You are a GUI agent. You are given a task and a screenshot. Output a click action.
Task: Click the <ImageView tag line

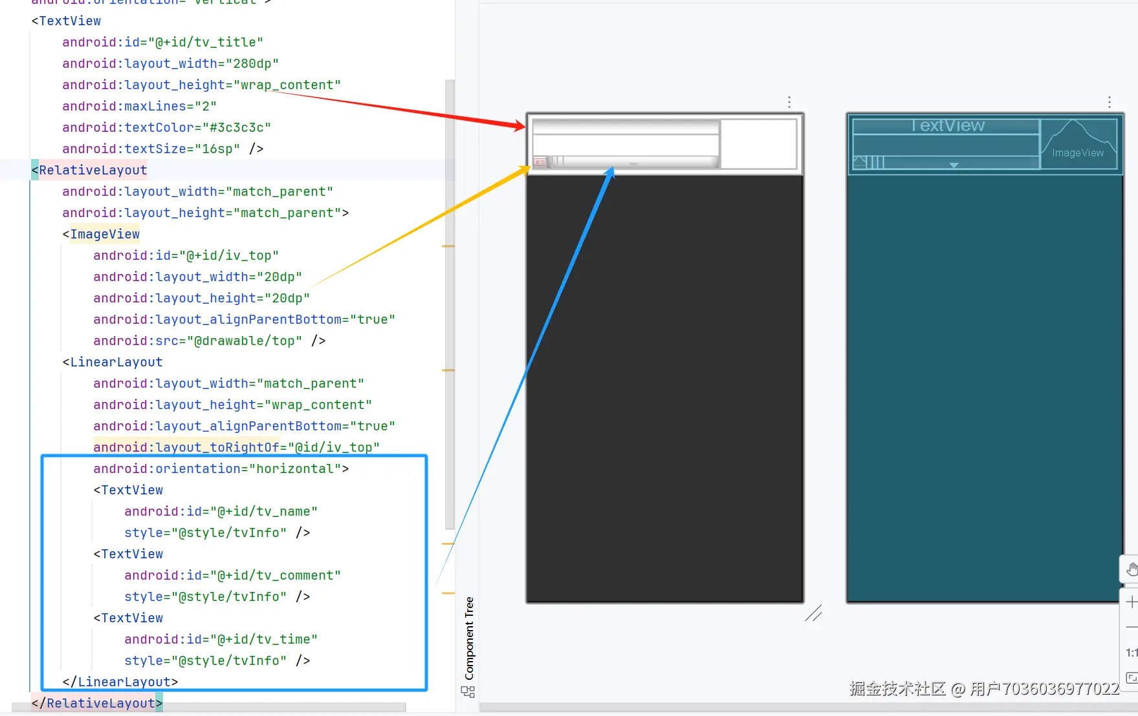pos(101,234)
